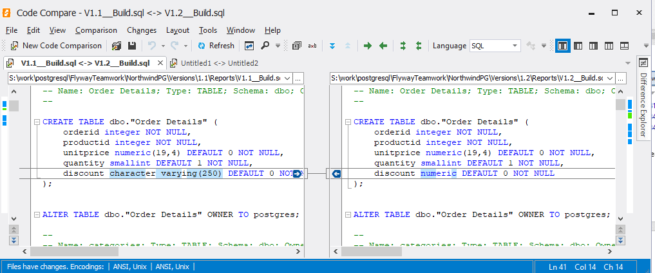Image resolution: width=655 pixels, height=273 pixels.
Task: Open the Layout menu
Action: (178, 30)
